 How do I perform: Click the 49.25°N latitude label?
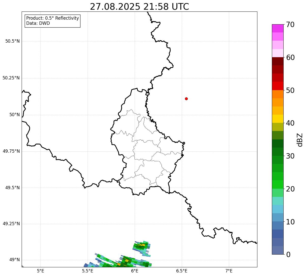(11, 224)
